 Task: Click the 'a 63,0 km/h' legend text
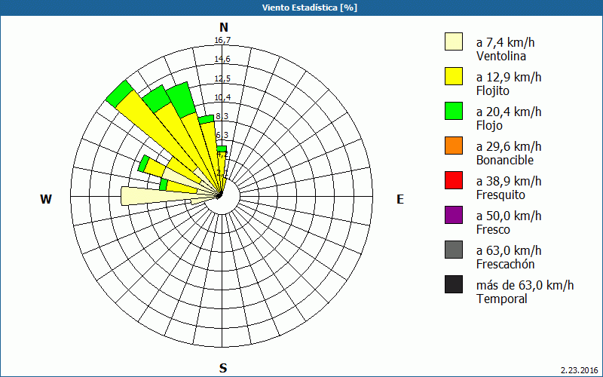click(x=509, y=250)
